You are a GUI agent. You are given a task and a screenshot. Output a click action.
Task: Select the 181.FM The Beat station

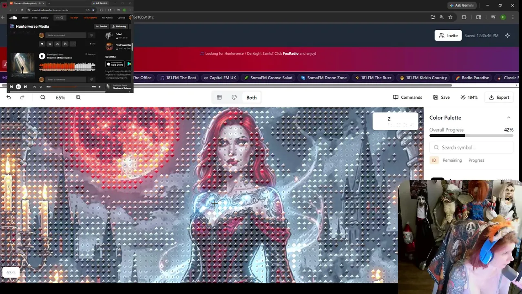[x=178, y=78]
